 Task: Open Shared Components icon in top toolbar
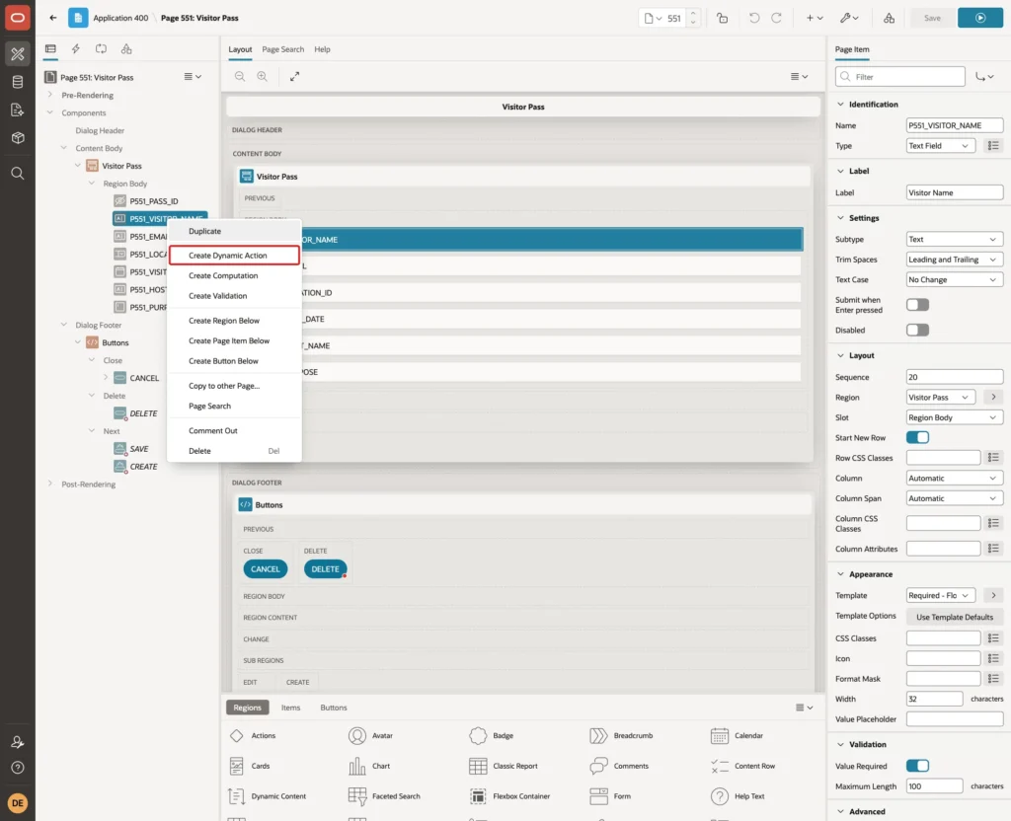click(889, 18)
